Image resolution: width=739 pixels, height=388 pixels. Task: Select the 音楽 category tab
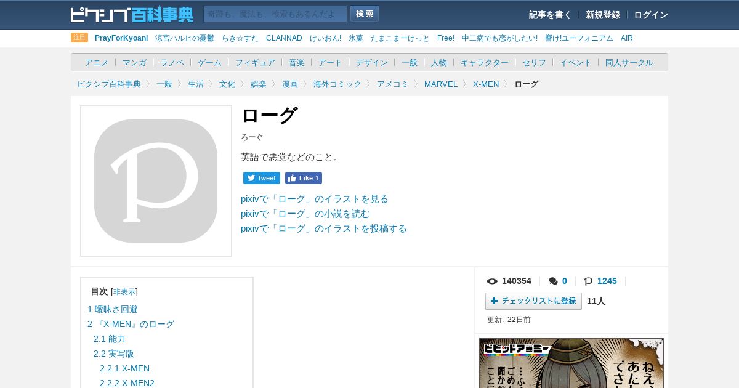297,62
